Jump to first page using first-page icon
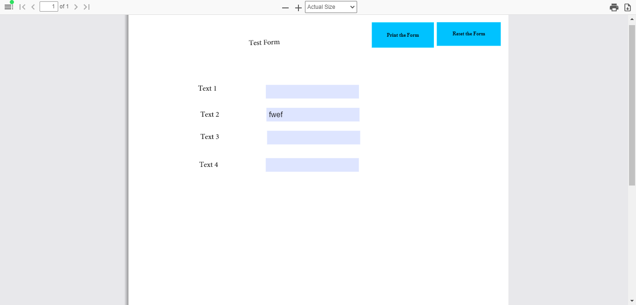This screenshot has width=636, height=305. coord(22,7)
